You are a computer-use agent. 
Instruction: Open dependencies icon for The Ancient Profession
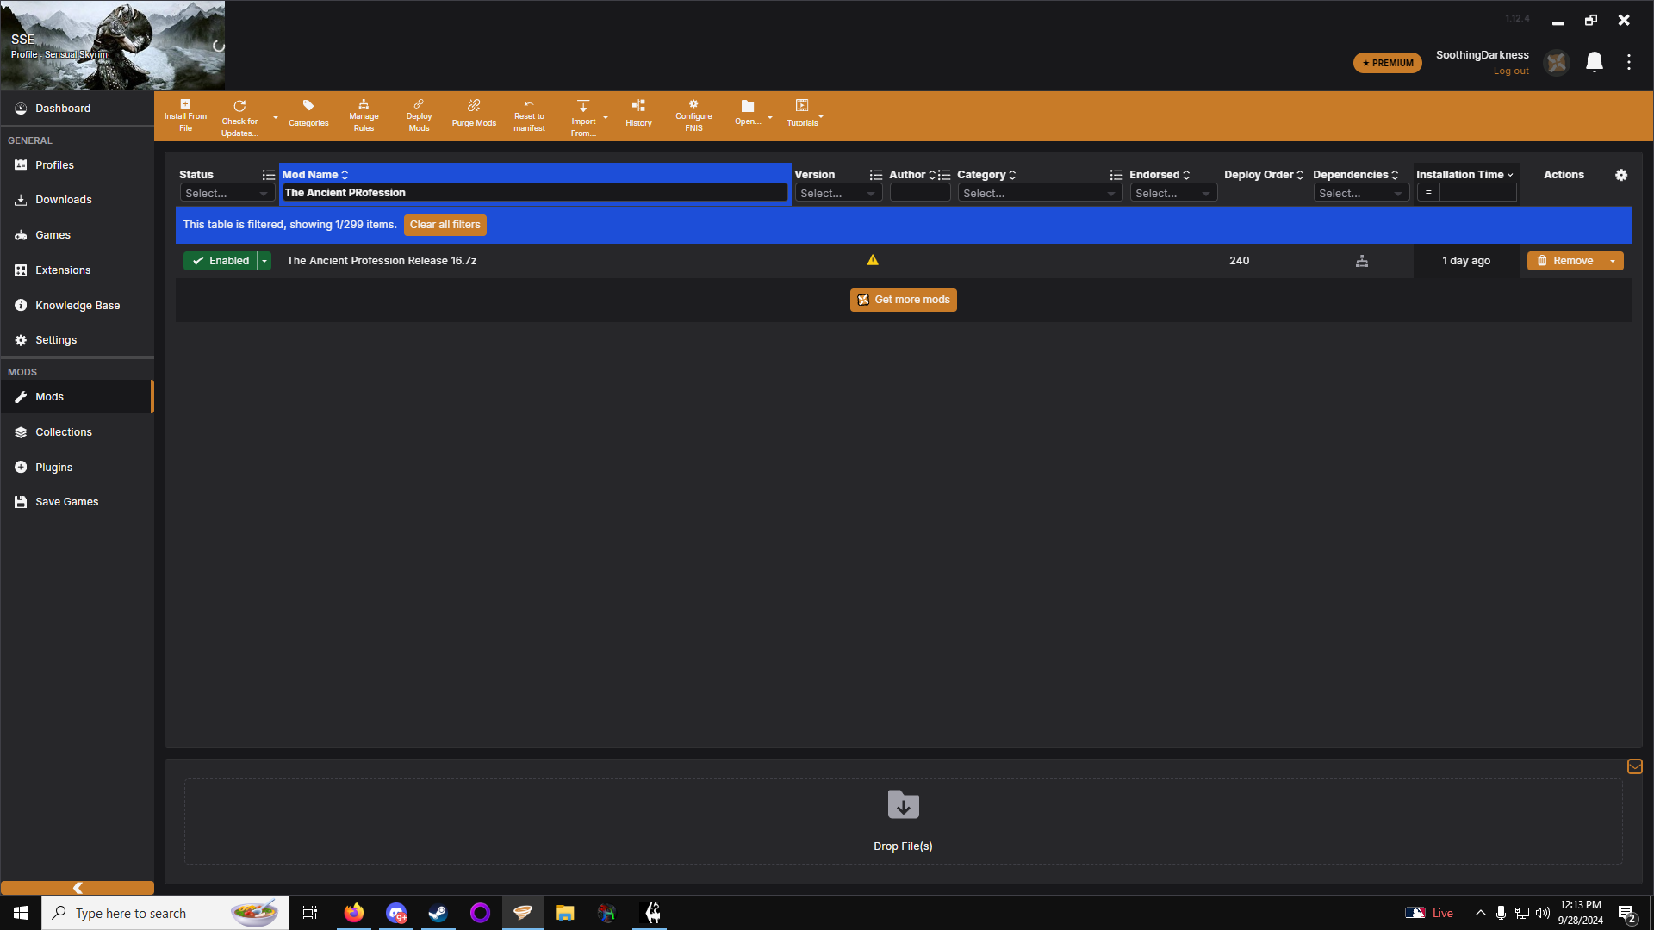pos(1362,261)
